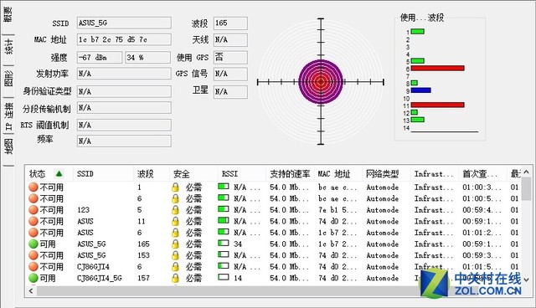Click the signal strength bar icon in channel 1 row
Image resolution: width=536 pixels, height=308 pixels.
tap(224, 187)
